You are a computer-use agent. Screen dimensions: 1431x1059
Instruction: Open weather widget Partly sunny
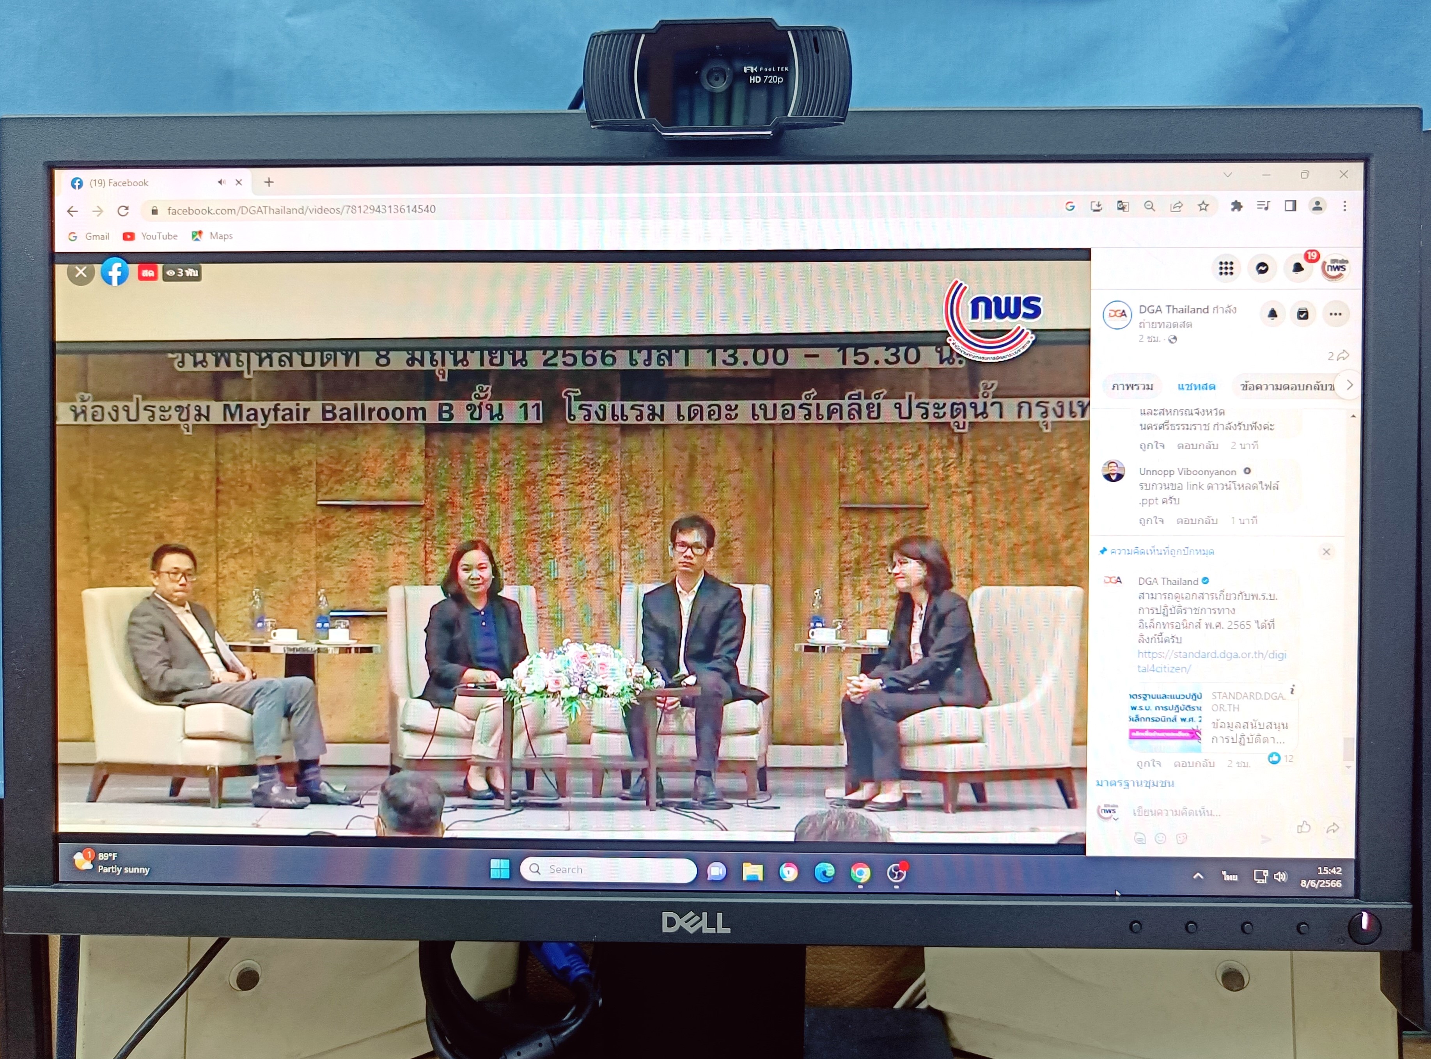click(x=112, y=863)
